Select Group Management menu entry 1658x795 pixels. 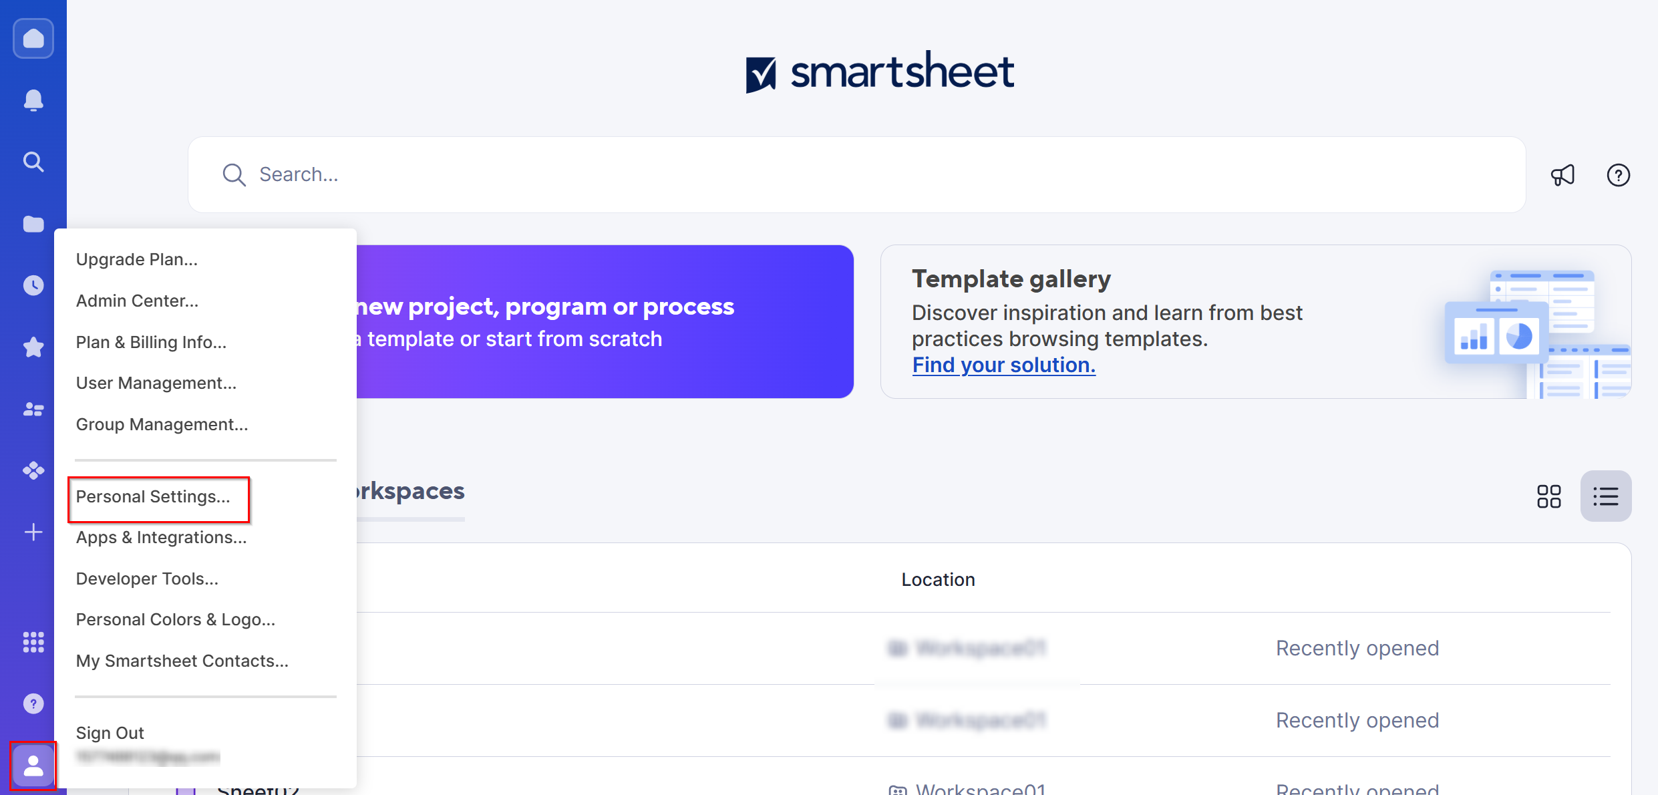tap(162, 424)
